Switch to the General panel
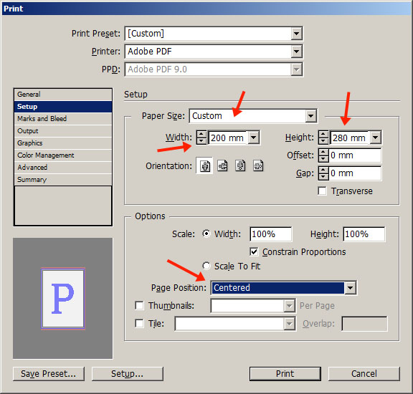The image size is (413, 394). tap(63, 95)
